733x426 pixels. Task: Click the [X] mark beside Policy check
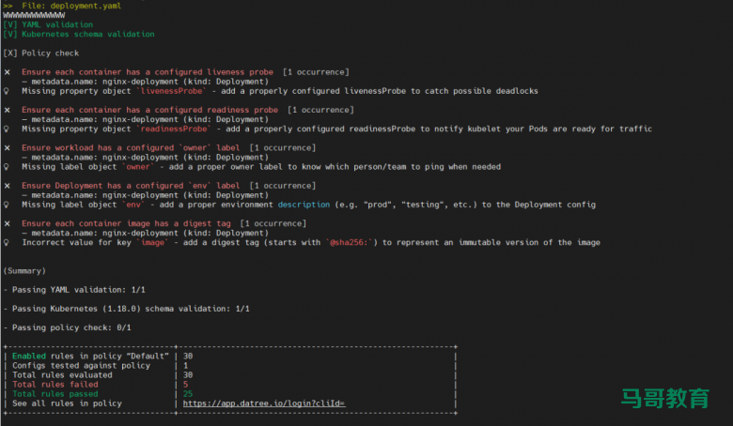point(10,53)
